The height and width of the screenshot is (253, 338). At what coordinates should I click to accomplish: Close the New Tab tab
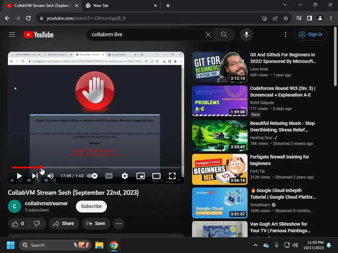[x=155, y=6]
